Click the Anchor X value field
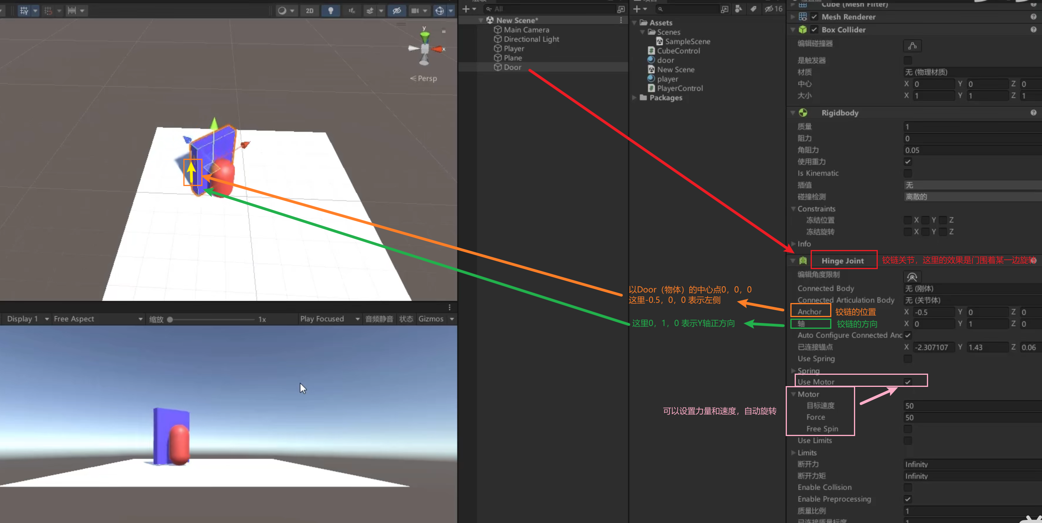1042x523 pixels. [933, 312]
